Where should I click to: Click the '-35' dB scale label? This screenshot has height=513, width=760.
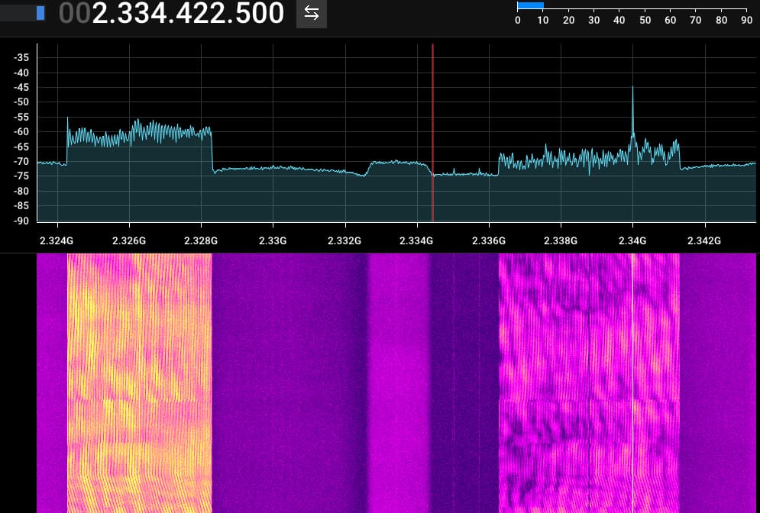click(x=21, y=58)
